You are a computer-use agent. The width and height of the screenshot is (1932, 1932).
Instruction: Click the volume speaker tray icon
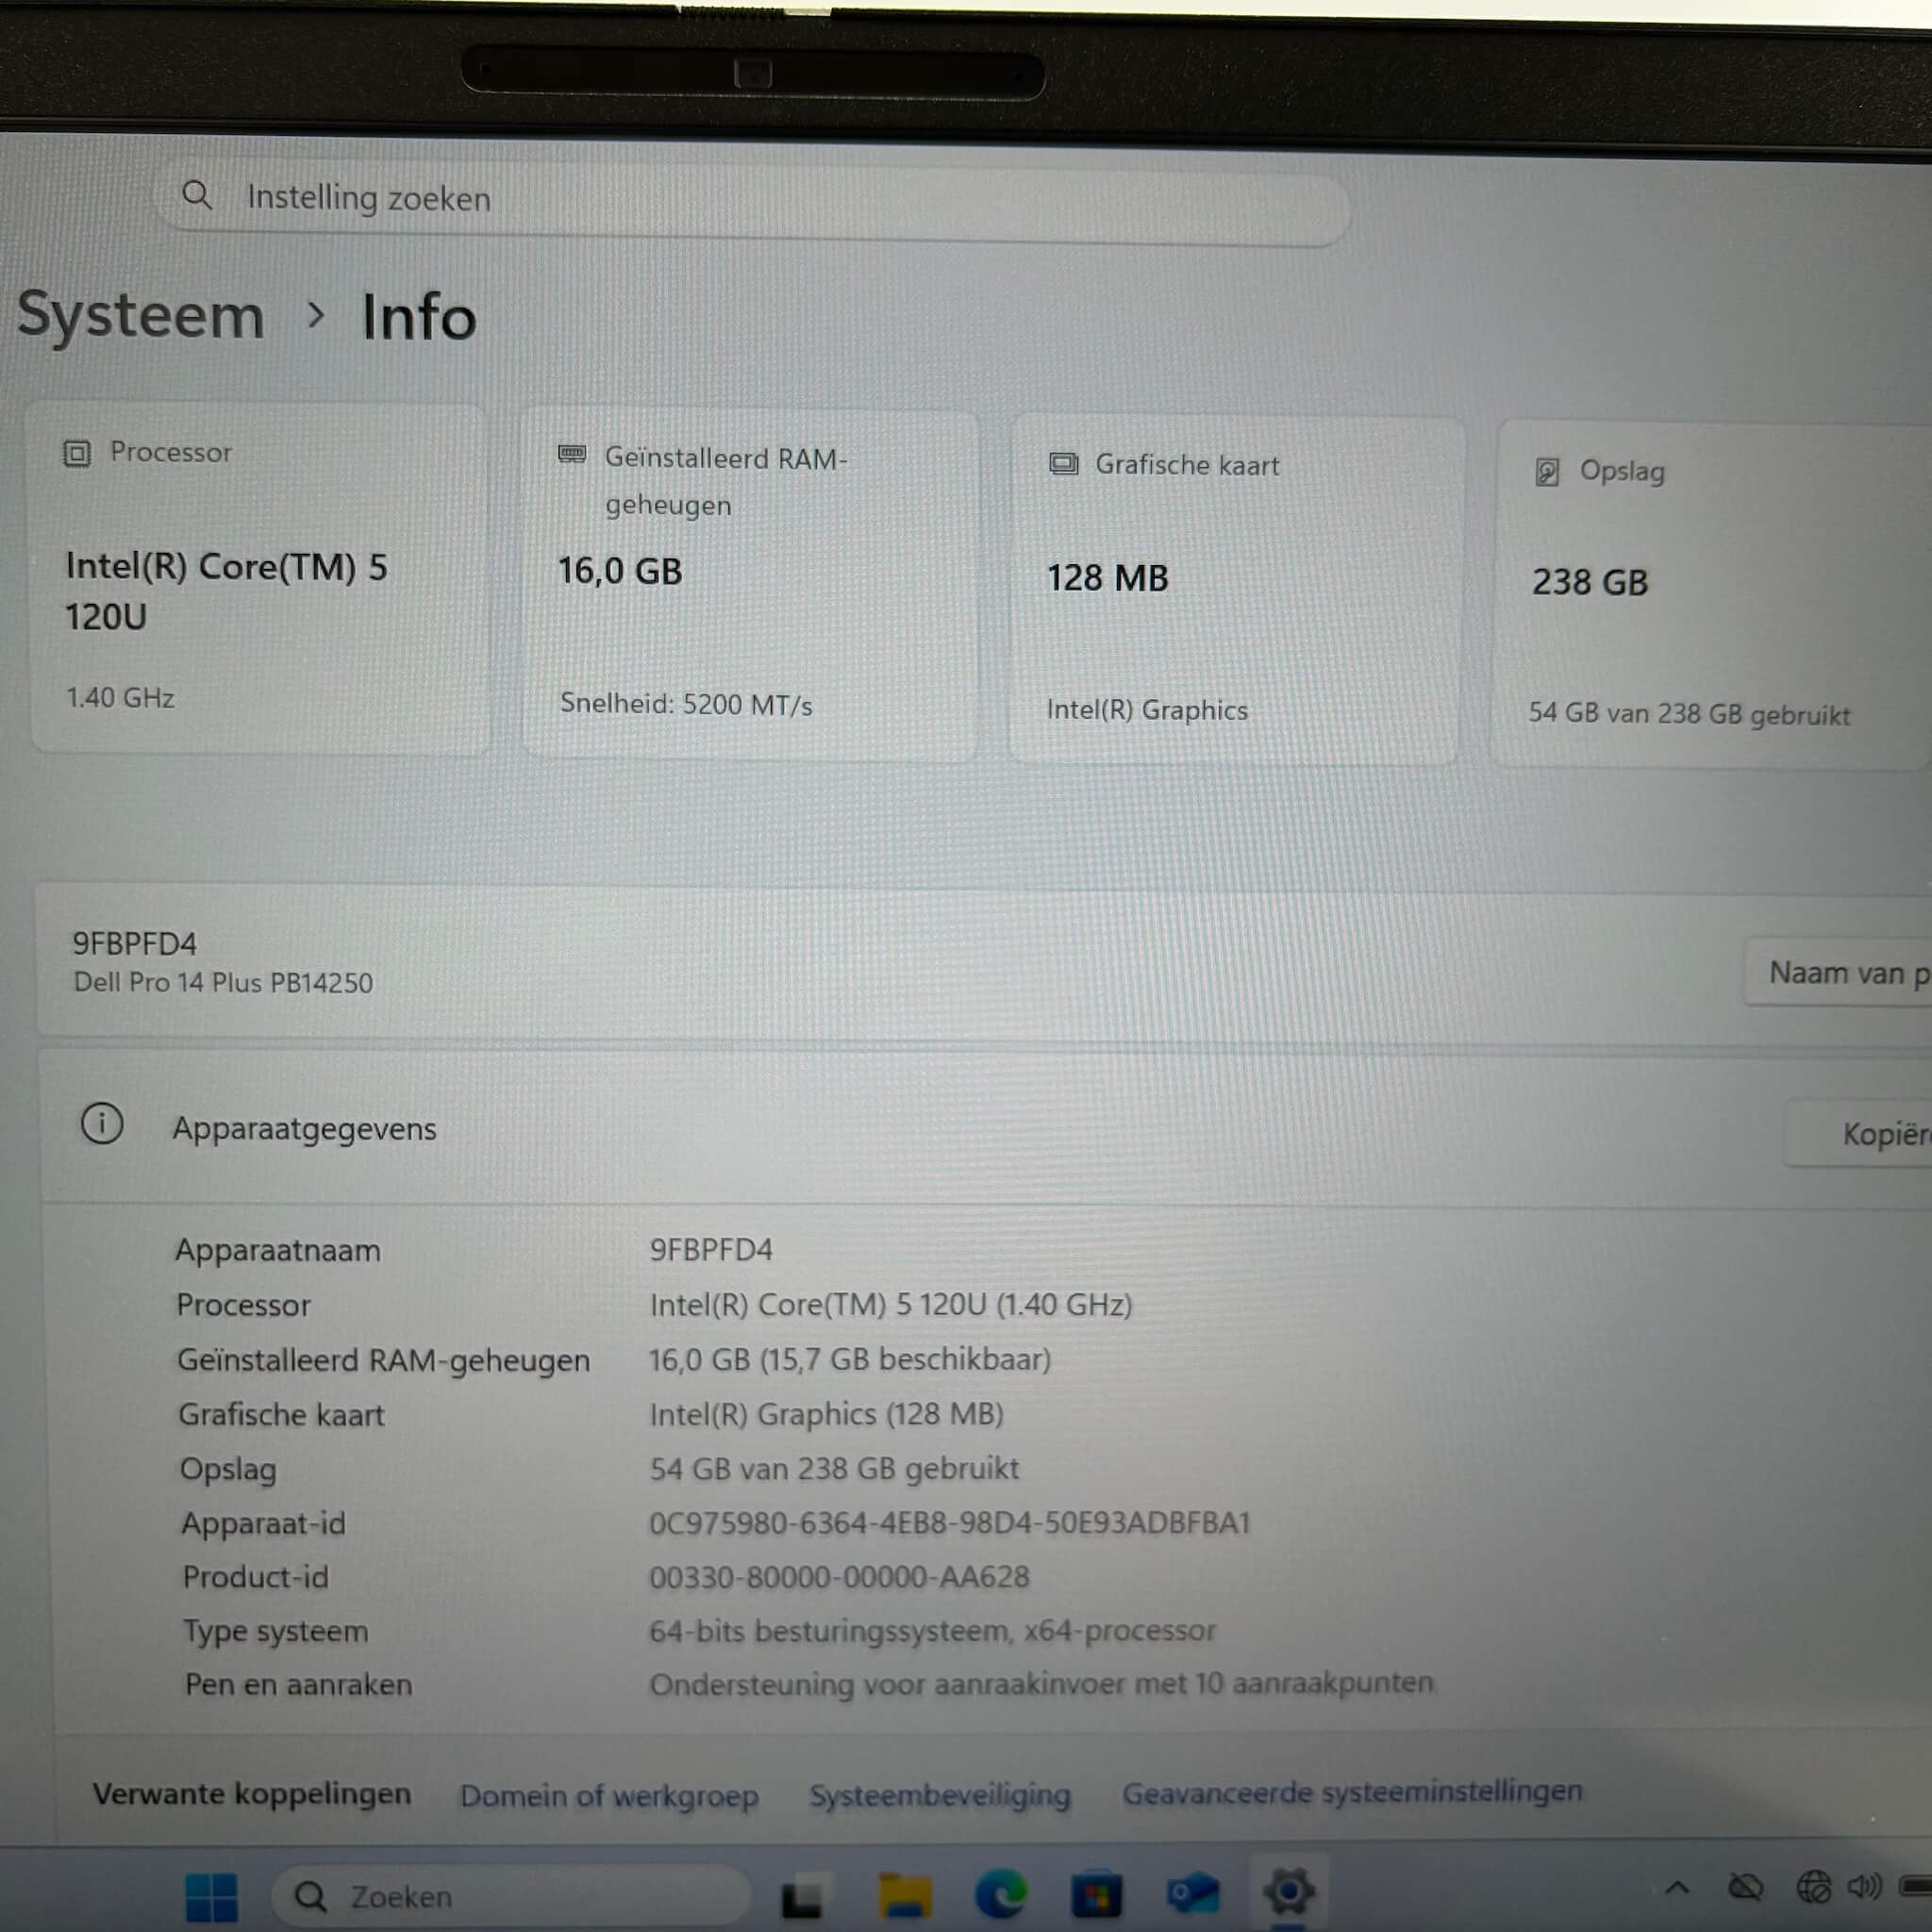click(1864, 1886)
